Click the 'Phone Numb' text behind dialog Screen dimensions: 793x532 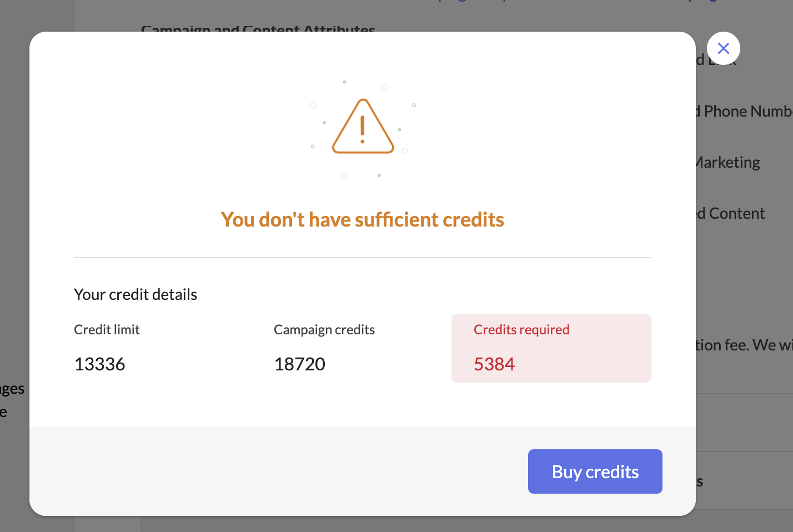click(747, 112)
